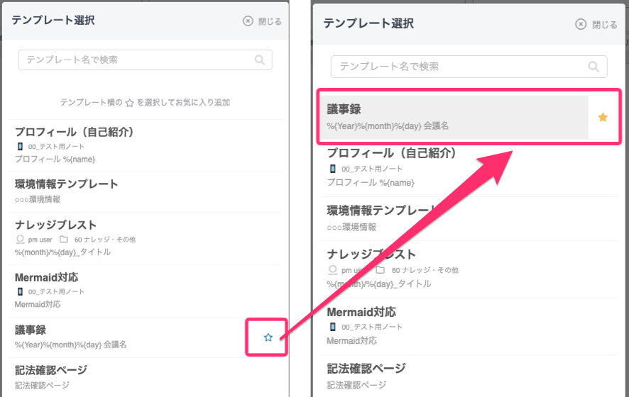Click 00_テスト用ノート under Mermaid対応, right panel
Screen dimensions: 629x397
371,328
